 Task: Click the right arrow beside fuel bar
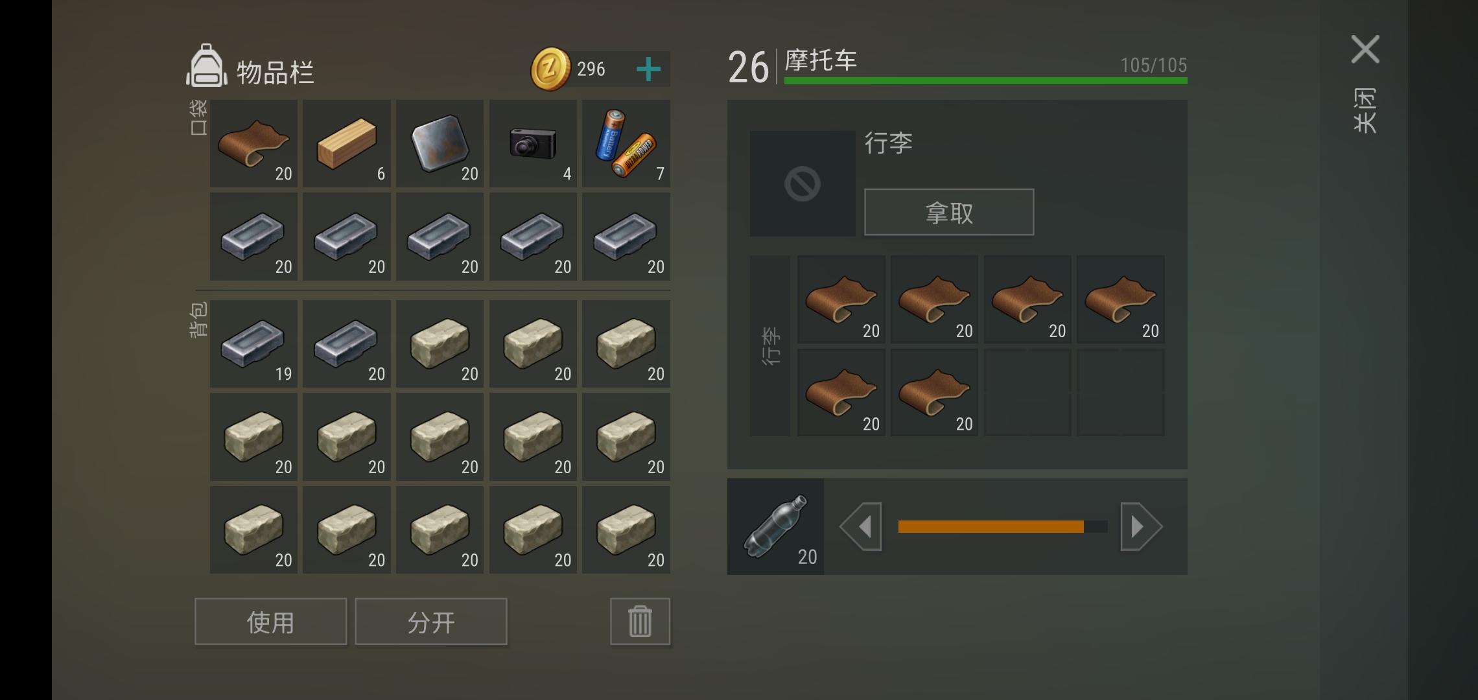point(1141,526)
